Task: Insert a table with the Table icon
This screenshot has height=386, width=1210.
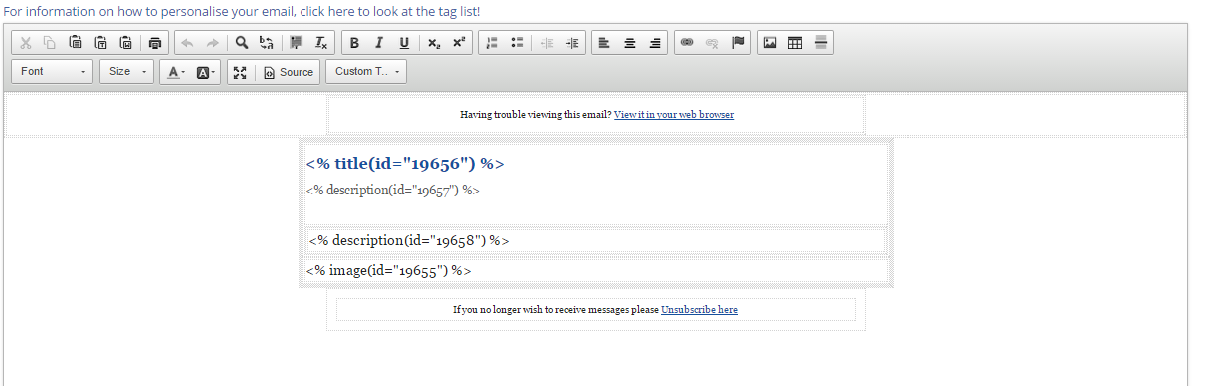Action: tap(795, 43)
